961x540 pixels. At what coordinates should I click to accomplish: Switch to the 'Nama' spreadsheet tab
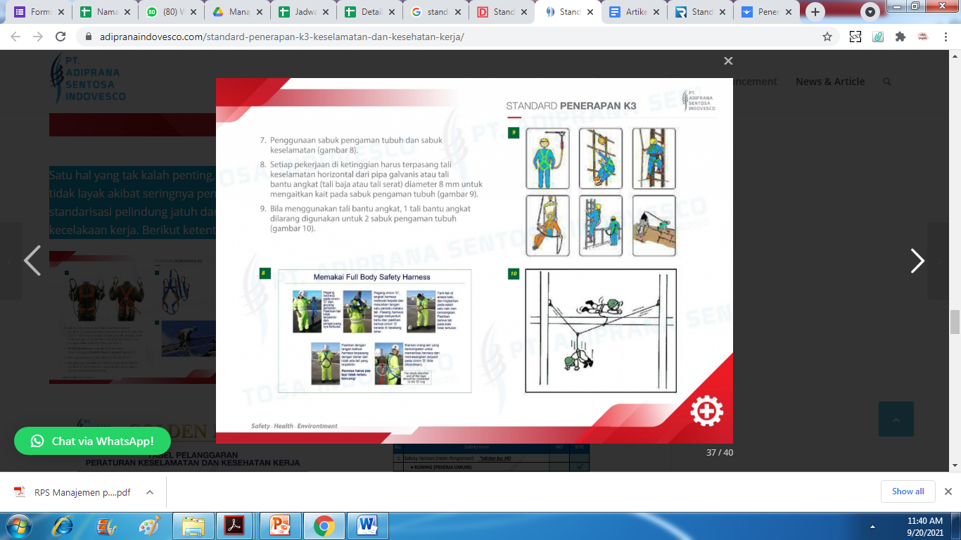(x=106, y=12)
